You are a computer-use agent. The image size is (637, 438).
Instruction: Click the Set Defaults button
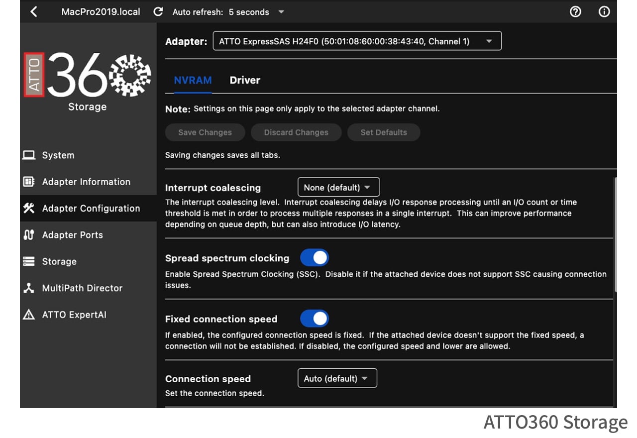[x=384, y=132]
